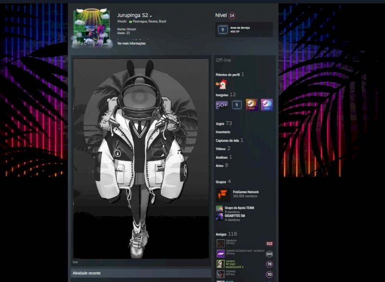The width and height of the screenshot is (385, 282).
Task: Click the Anos de Serviço featured badge
Action: pos(244,29)
